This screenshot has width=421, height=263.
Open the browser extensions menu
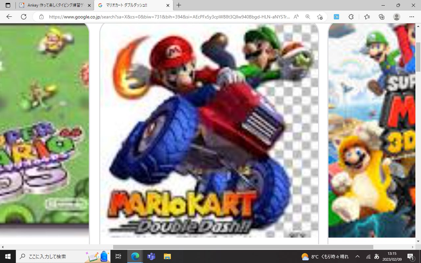point(351,17)
